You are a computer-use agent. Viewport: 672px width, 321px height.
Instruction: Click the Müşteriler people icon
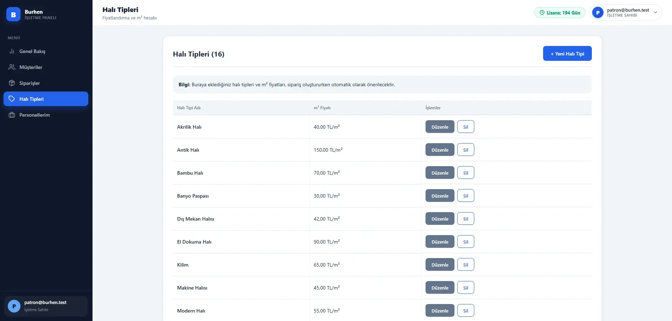click(x=12, y=67)
